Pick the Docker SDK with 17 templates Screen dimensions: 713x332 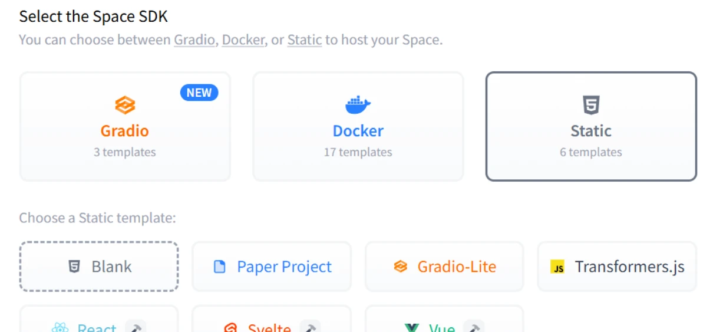[x=358, y=127]
